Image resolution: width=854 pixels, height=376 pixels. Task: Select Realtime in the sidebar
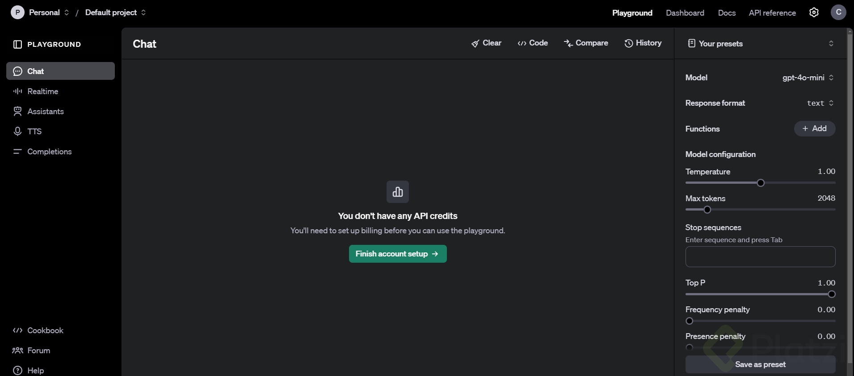coord(60,91)
